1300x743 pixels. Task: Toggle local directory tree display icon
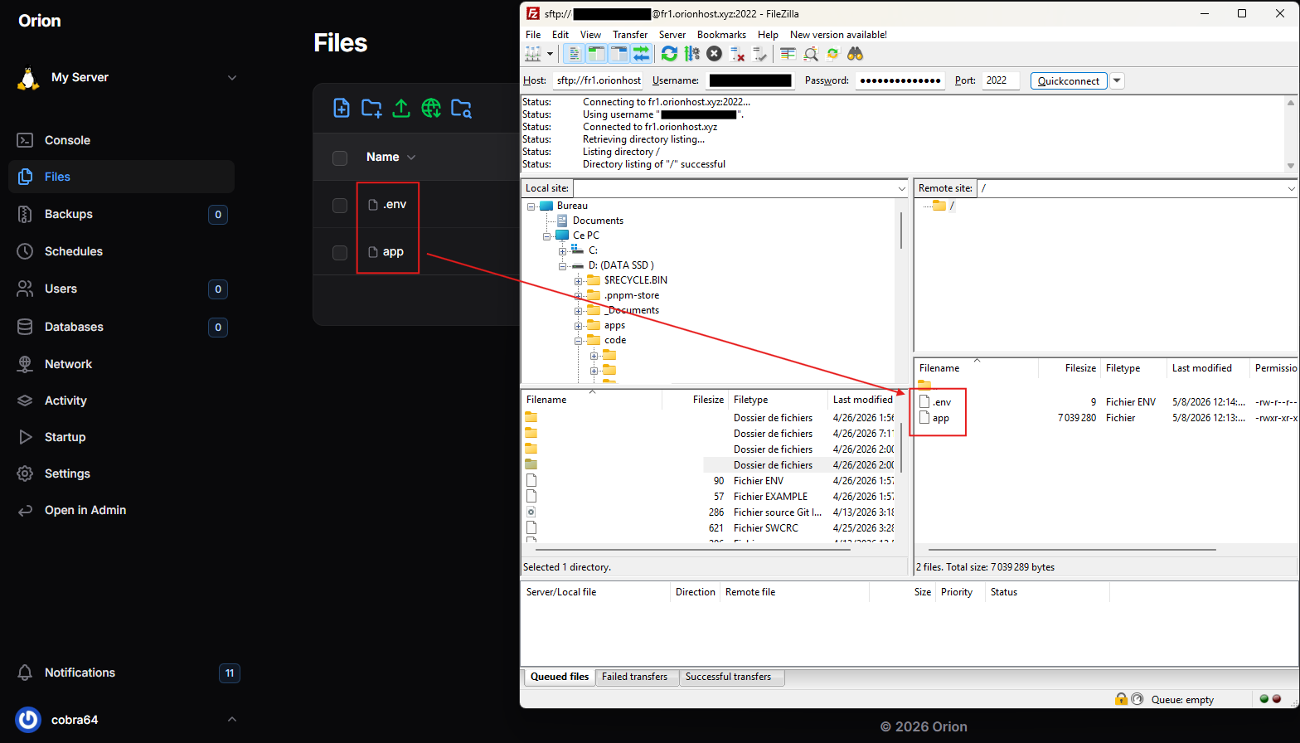click(596, 54)
